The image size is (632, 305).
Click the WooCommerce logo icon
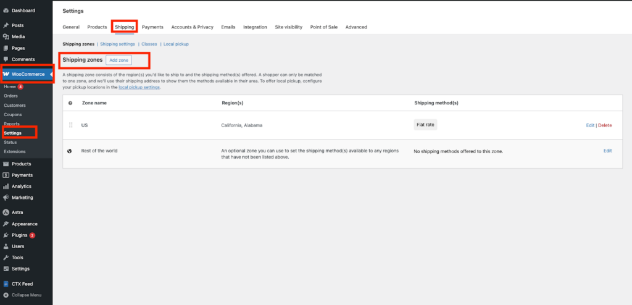[x=6, y=74]
